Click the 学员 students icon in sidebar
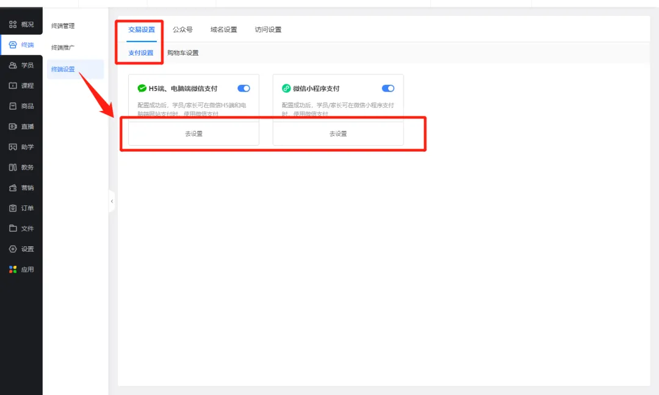 click(x=13, y=65)
